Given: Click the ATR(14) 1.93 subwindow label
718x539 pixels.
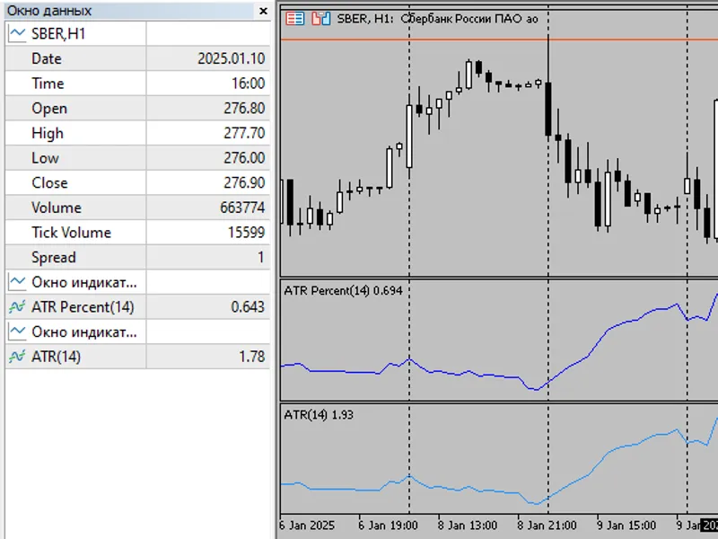Looking at the screenshot, I should click(x=319, y=415).
